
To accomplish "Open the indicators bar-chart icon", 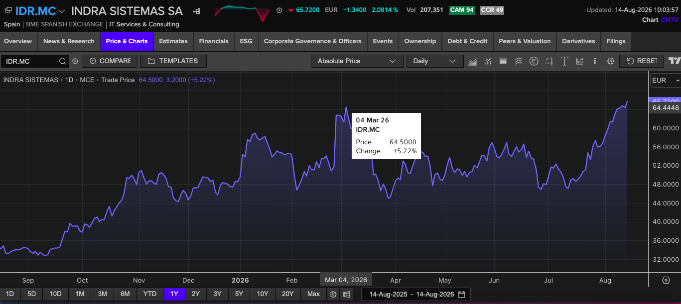I will [488, 61].
